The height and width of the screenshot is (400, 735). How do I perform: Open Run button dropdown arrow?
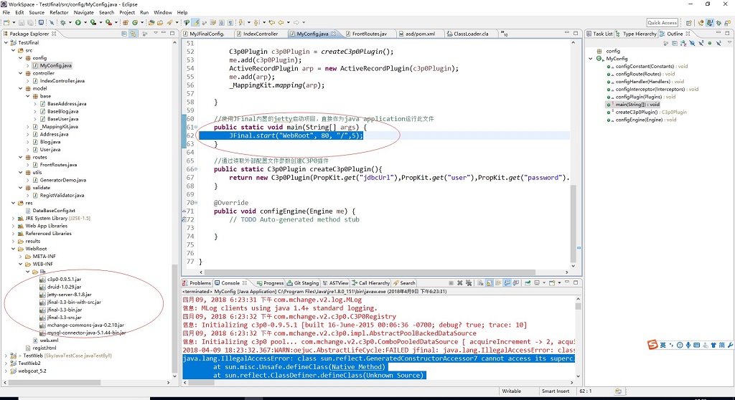pos(85,22)
